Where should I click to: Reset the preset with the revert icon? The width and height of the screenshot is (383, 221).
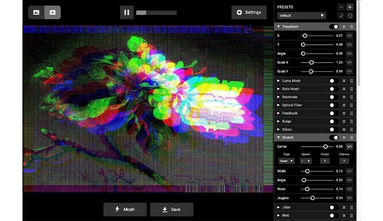(x=350, y=16)
